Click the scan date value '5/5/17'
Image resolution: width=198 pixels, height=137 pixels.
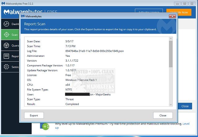69,41
